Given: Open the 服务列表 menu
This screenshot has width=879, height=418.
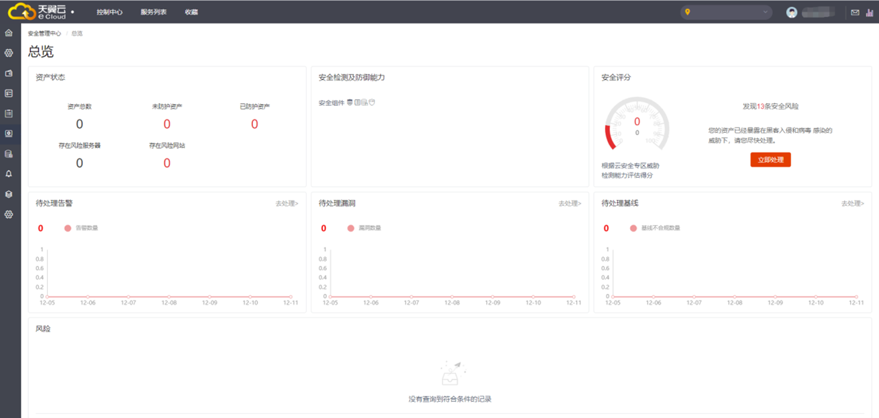Looking at the screenshot, I should coord(154,12).
